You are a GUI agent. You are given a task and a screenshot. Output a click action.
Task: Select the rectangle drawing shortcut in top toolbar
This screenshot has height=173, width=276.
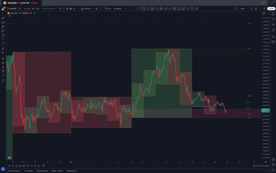144,9
